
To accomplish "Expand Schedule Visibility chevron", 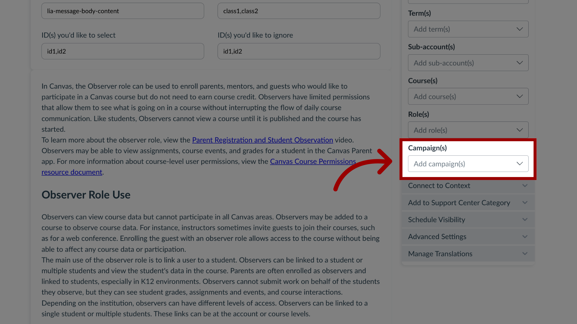I will coord(525,219).
